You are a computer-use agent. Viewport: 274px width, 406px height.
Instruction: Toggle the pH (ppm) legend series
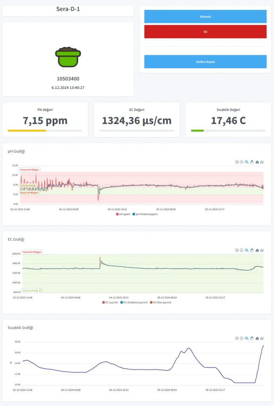(123, 214)
